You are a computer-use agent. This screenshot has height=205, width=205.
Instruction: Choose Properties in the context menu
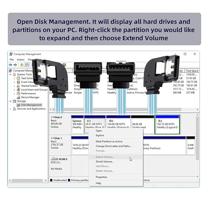101,177
